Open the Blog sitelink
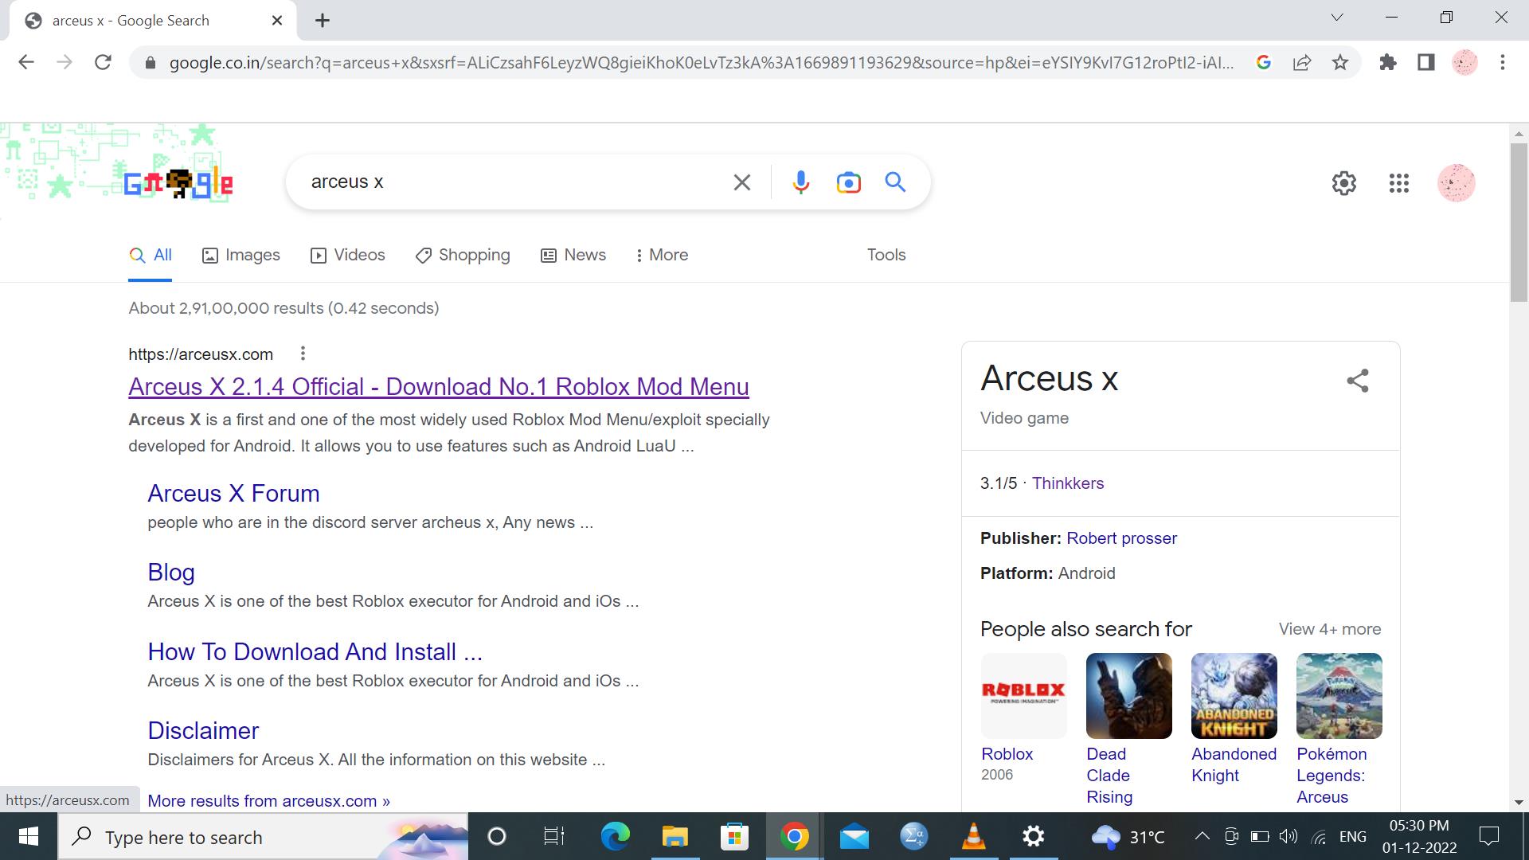1529x860 pixels. 171,573
